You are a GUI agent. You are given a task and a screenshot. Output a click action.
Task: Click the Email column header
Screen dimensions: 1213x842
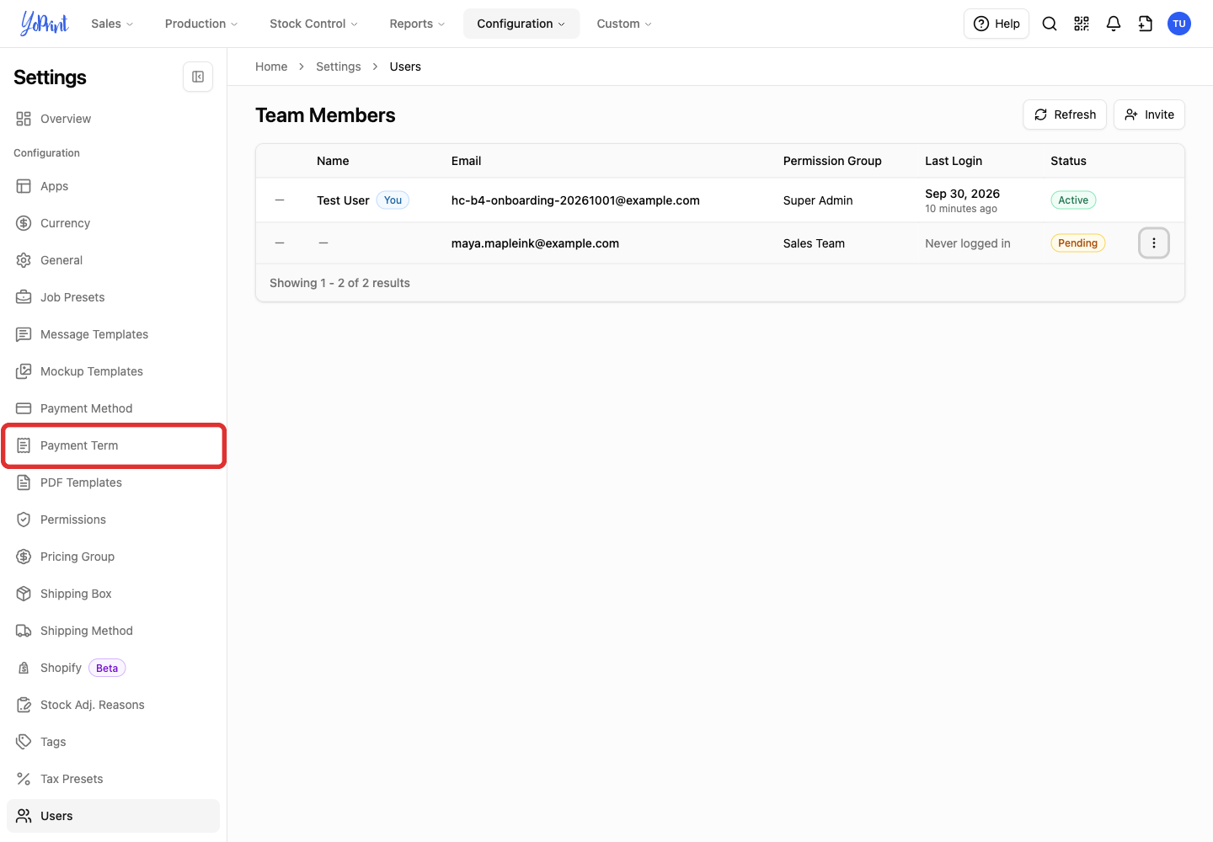coord(466,161)
